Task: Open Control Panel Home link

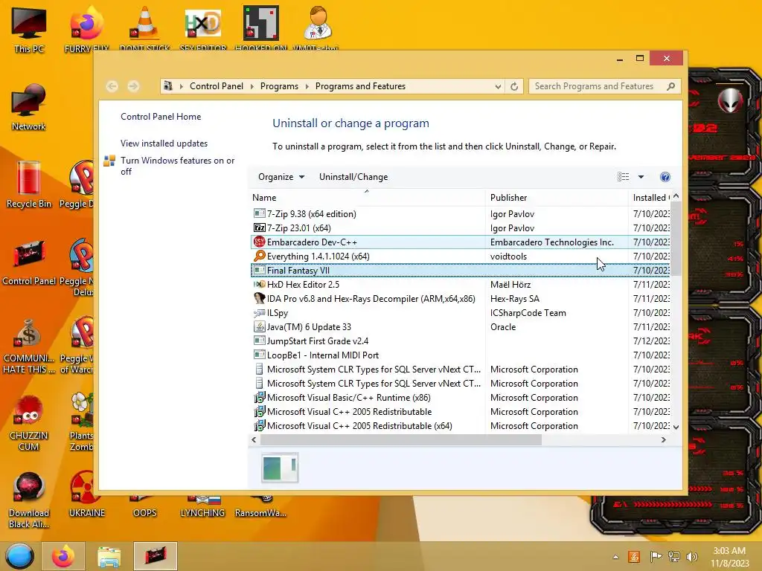Action: point(161,117)
